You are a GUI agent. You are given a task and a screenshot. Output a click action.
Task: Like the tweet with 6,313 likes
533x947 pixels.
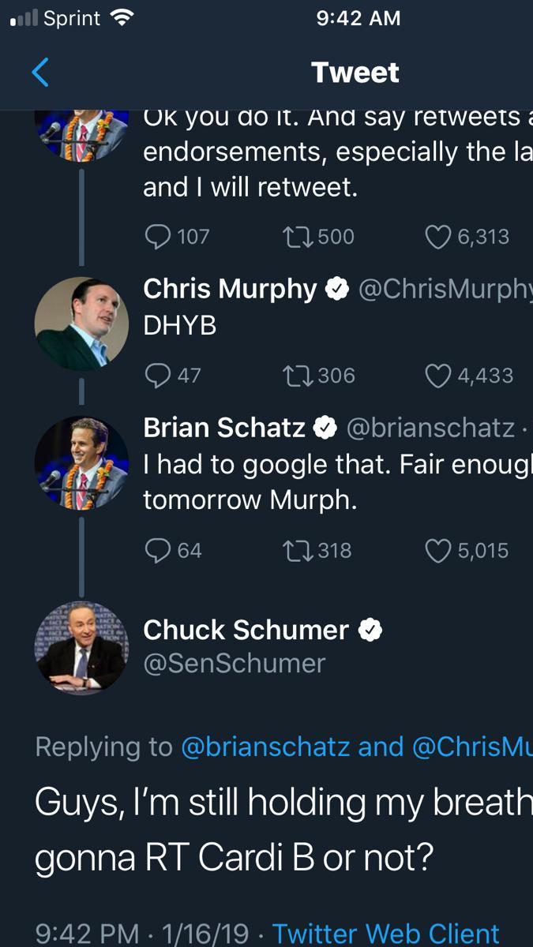(437, 236)
